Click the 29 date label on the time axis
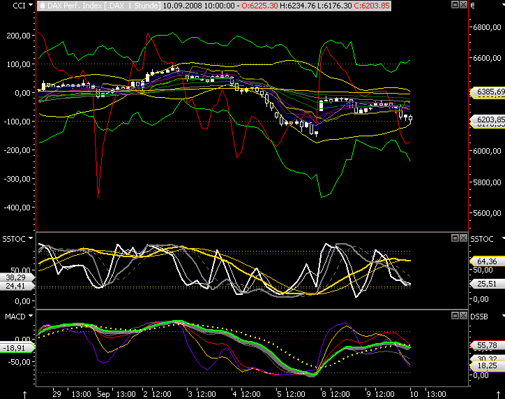Screen dimensions: 505x399 pos(56,394)
